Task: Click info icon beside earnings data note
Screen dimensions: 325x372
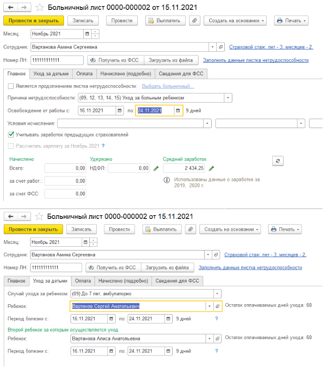Action: pyautogui.click(x=166, y=180)
